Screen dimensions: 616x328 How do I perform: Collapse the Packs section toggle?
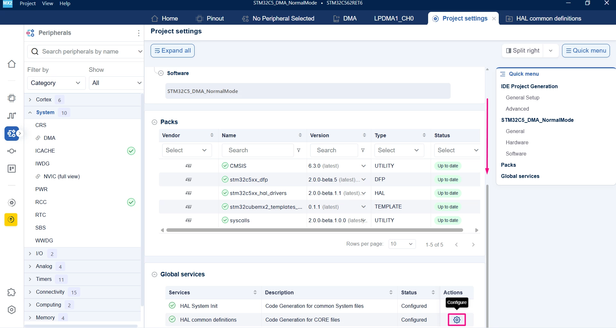point(154,122)
